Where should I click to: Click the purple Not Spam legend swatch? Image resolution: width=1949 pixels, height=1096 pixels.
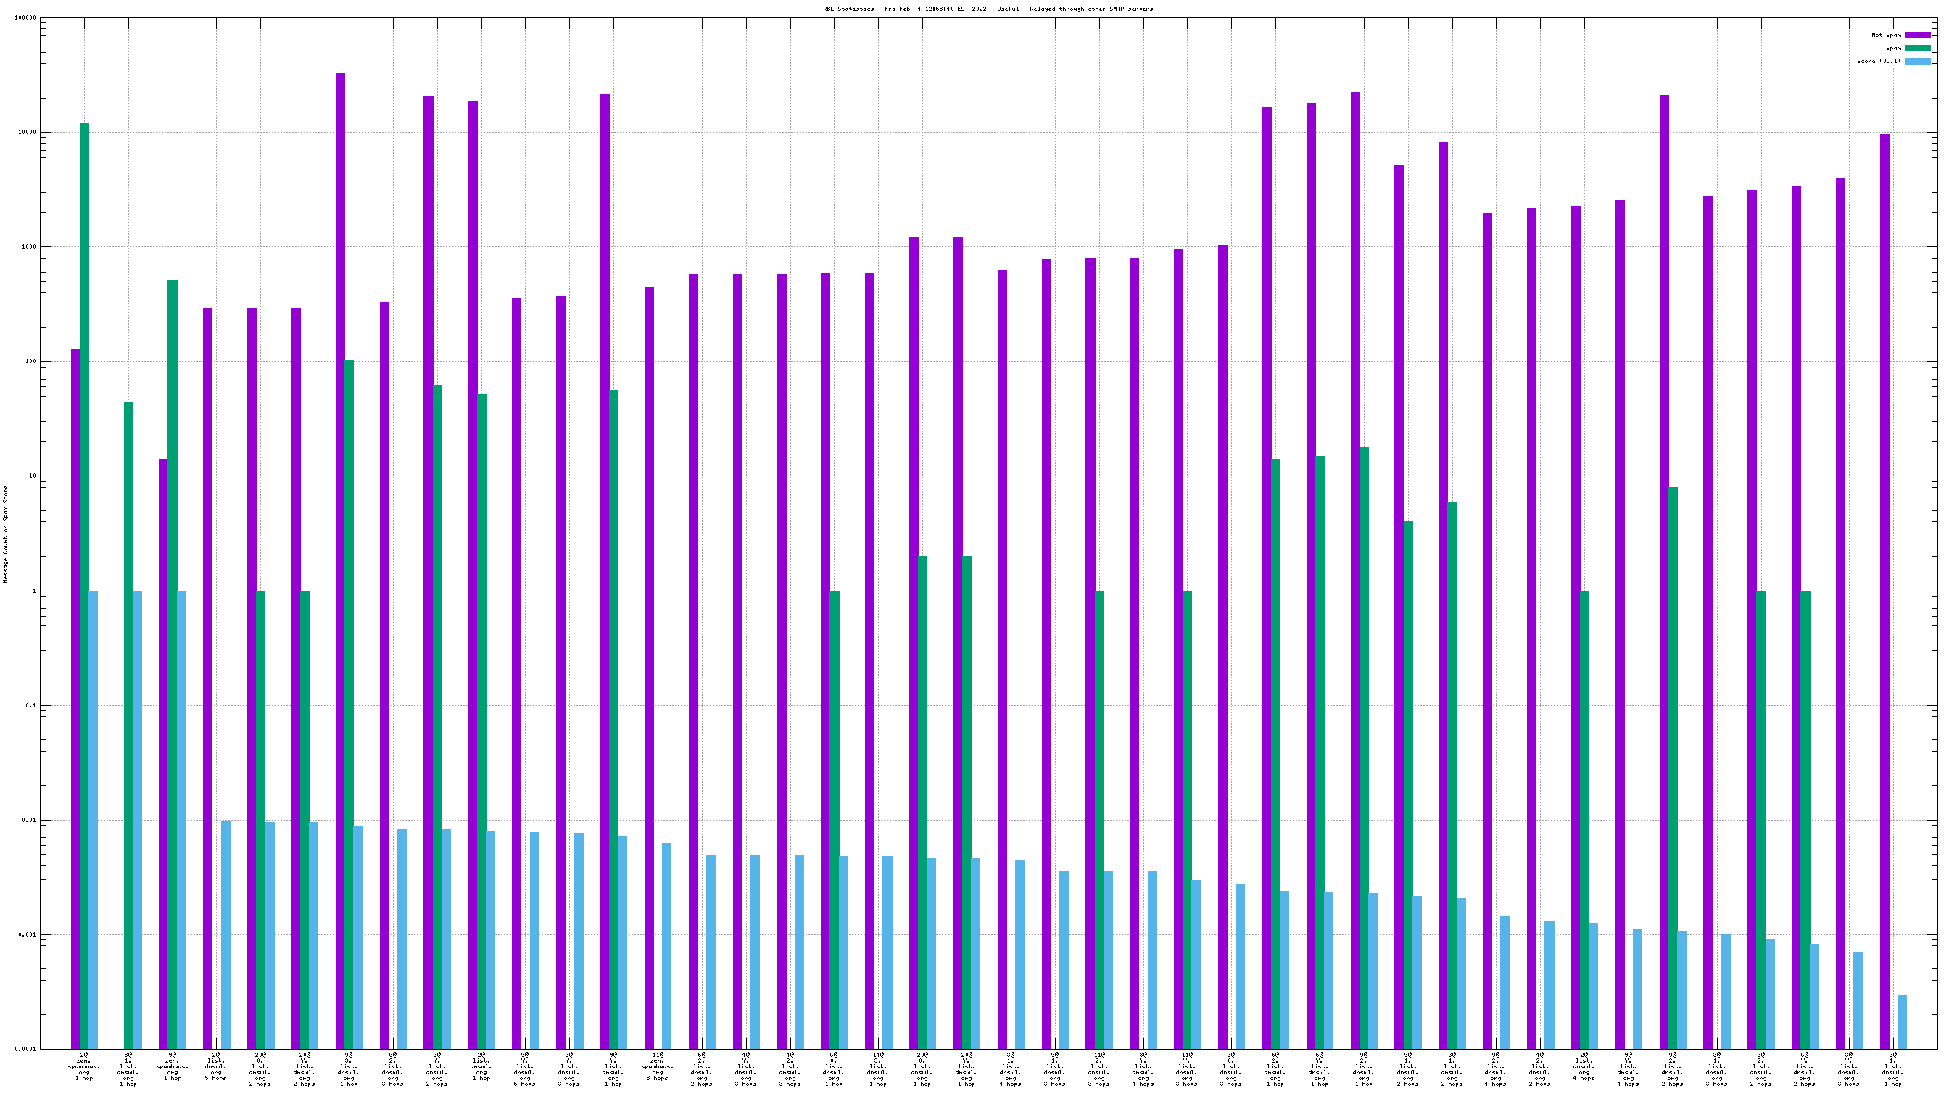tap(1916, 35)
